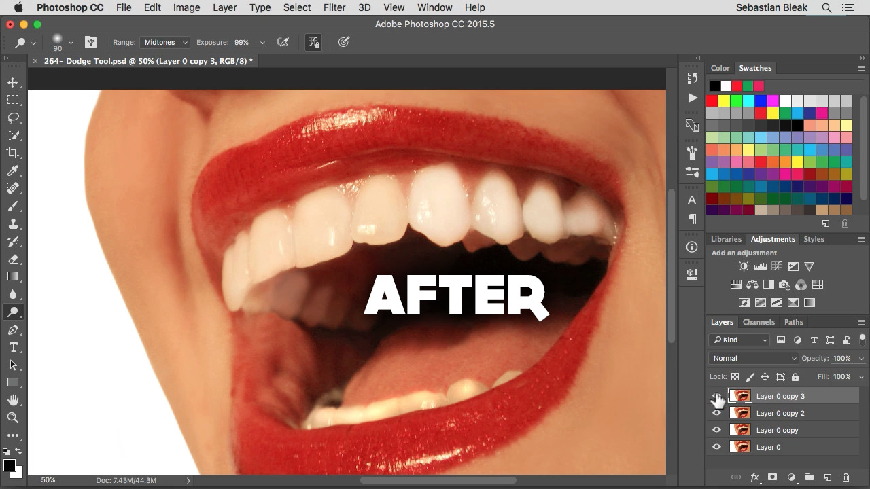Open the Styles panel tab

tap(814, 239)
